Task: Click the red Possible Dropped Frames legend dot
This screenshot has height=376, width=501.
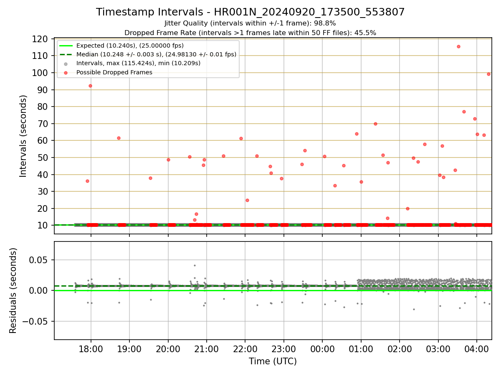Action: tap(66, 72)
